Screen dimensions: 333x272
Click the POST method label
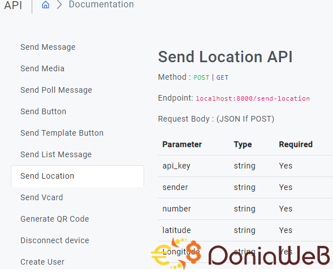pos(201,77)
